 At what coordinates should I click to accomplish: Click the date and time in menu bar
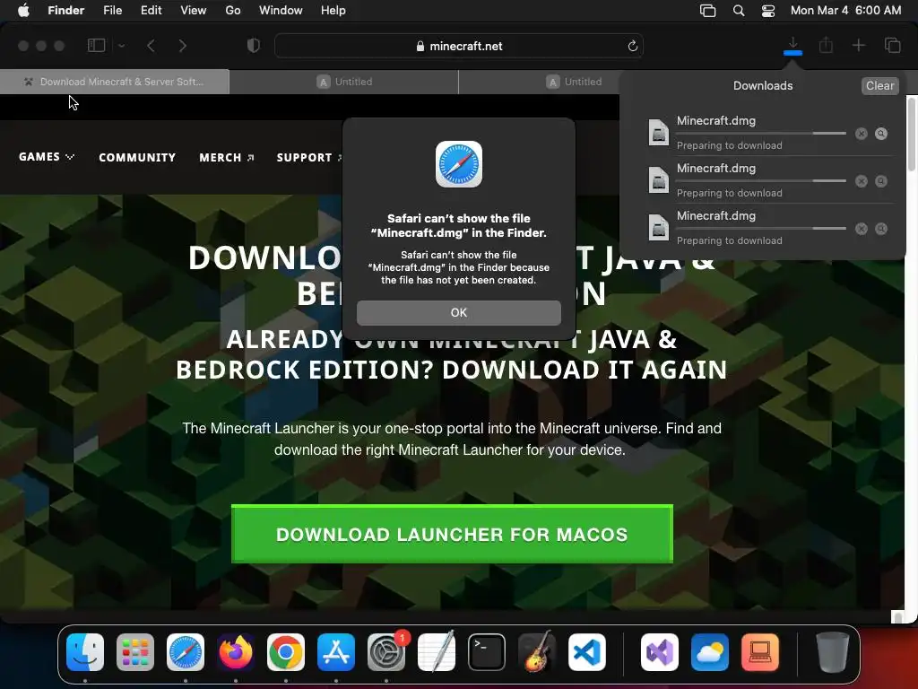845,11
